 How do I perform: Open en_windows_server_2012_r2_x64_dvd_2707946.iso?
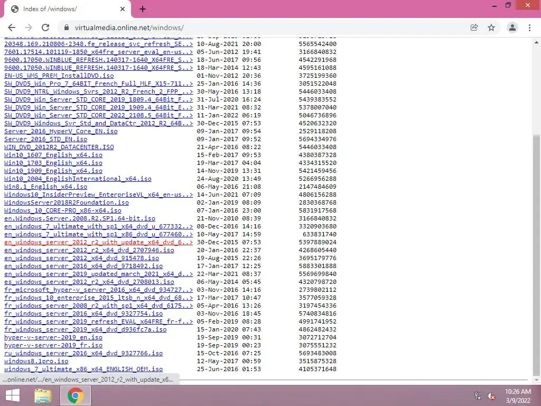89,250
